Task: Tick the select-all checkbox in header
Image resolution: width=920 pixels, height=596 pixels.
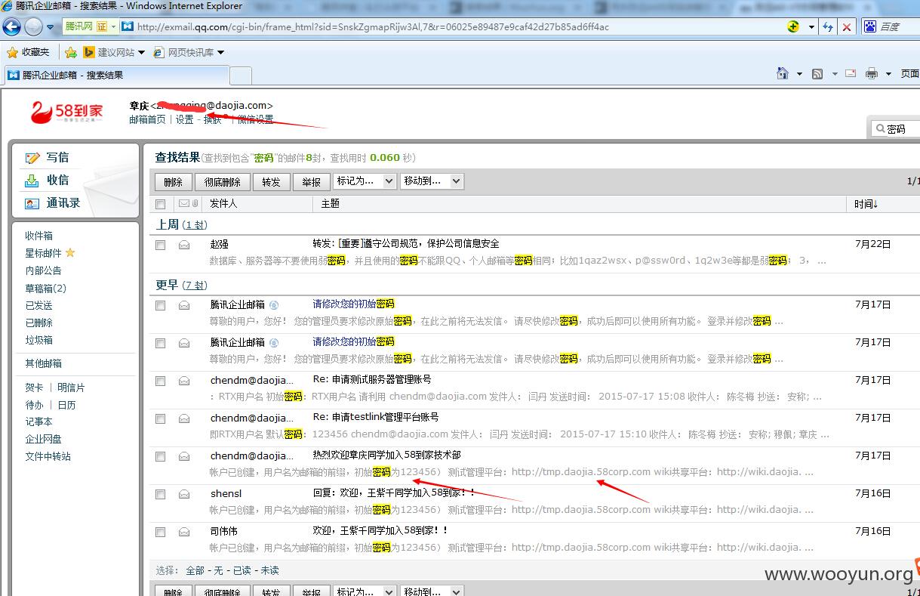Action: coord(160,204)
